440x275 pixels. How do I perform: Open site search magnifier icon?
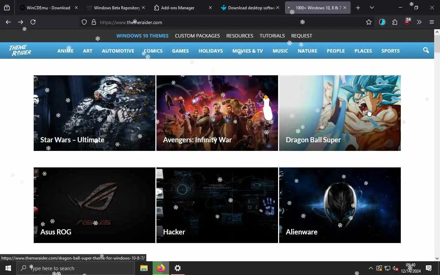click(426, 51)
